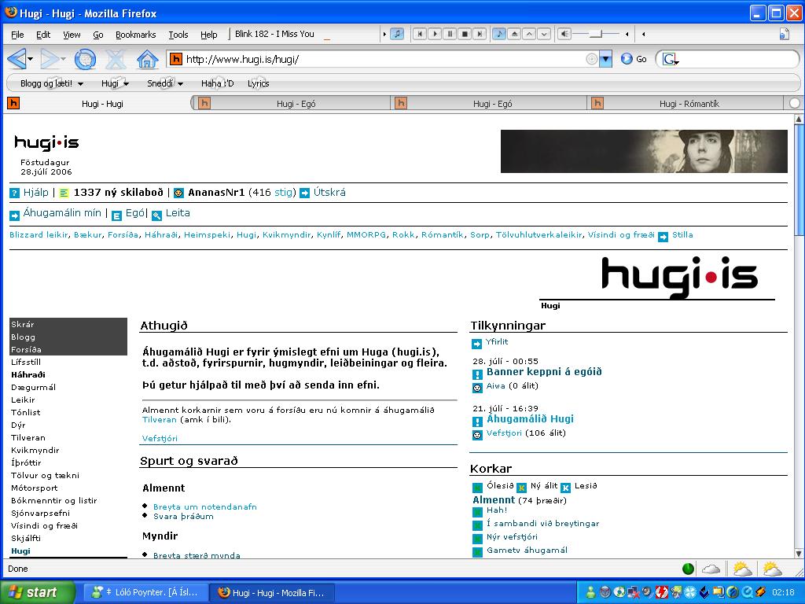Toggle the music note button left of player controls
This screenshot has height=604, width=805.
point(397,34)
